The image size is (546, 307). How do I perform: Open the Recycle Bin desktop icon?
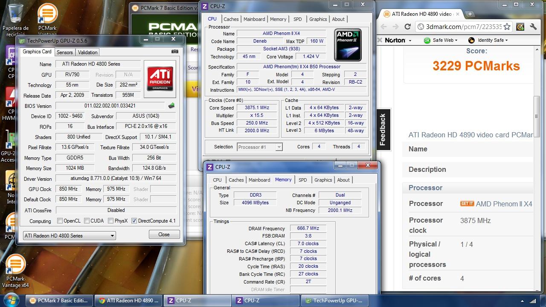tap(16, 20)
